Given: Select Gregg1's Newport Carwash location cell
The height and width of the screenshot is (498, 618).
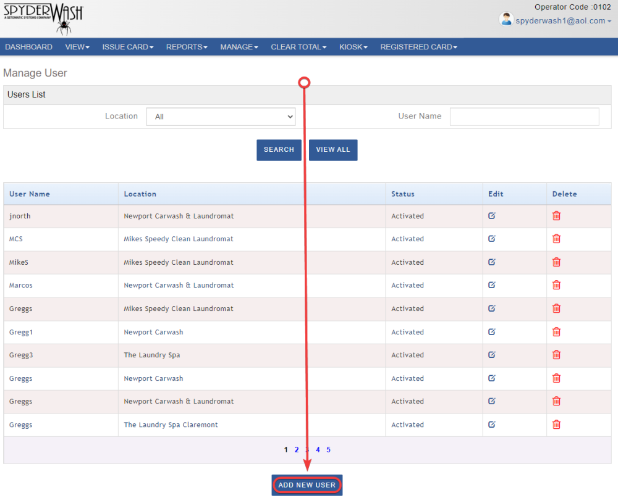Looking at the screenshot, I should [252, 332].
